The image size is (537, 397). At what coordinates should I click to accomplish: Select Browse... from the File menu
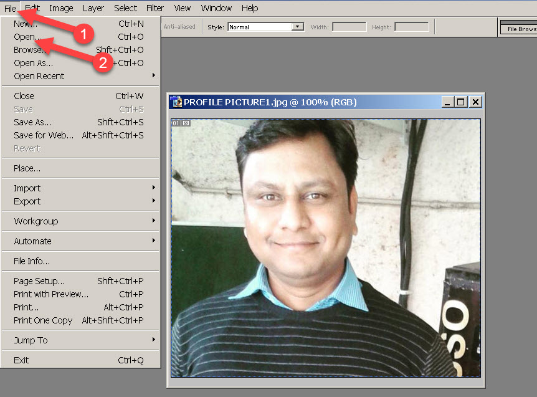click(31, 49)
